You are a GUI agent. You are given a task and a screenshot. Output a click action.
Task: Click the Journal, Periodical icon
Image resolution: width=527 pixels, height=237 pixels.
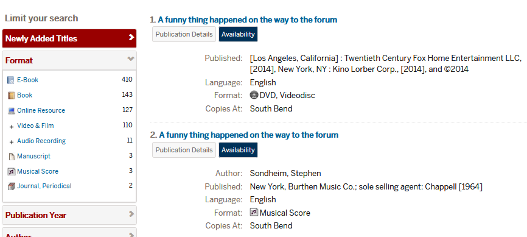click(x=12, y=186)
